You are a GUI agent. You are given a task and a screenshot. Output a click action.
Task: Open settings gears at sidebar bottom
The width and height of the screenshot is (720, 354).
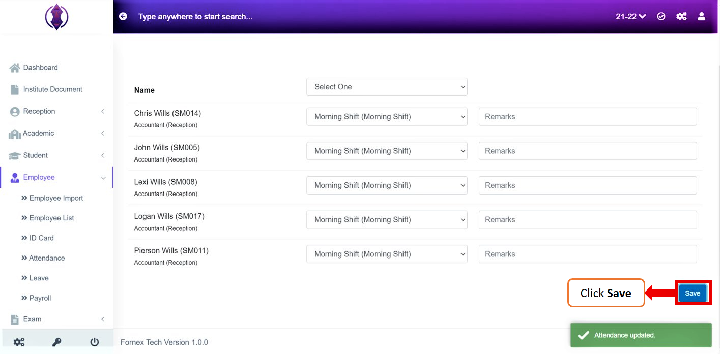coord(19,342)
